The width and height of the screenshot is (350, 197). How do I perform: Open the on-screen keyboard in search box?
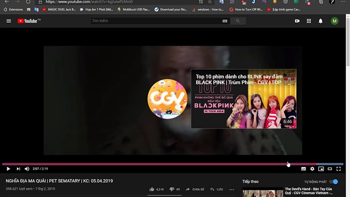[x=225, y=21]
